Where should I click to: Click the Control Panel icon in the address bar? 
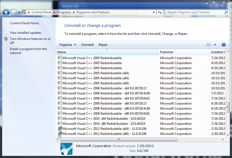tap(24, 12)
